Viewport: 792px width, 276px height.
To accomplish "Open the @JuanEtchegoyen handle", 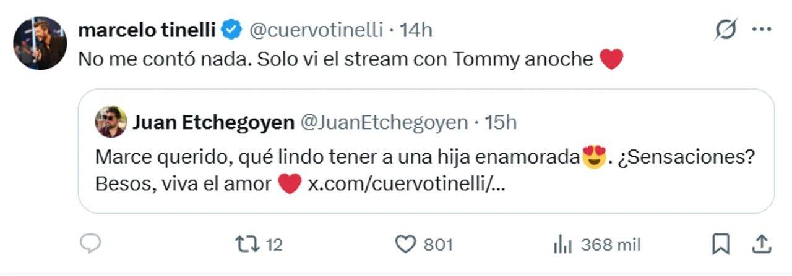I will pos(384,122).
